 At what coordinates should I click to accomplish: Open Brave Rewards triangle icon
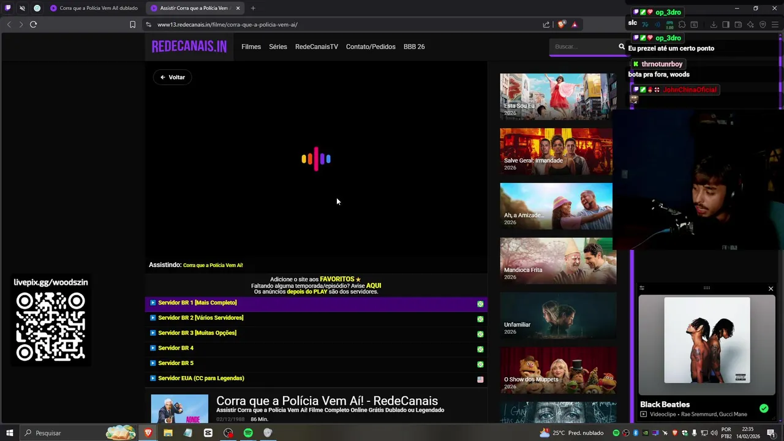click(x=575, y=24)
